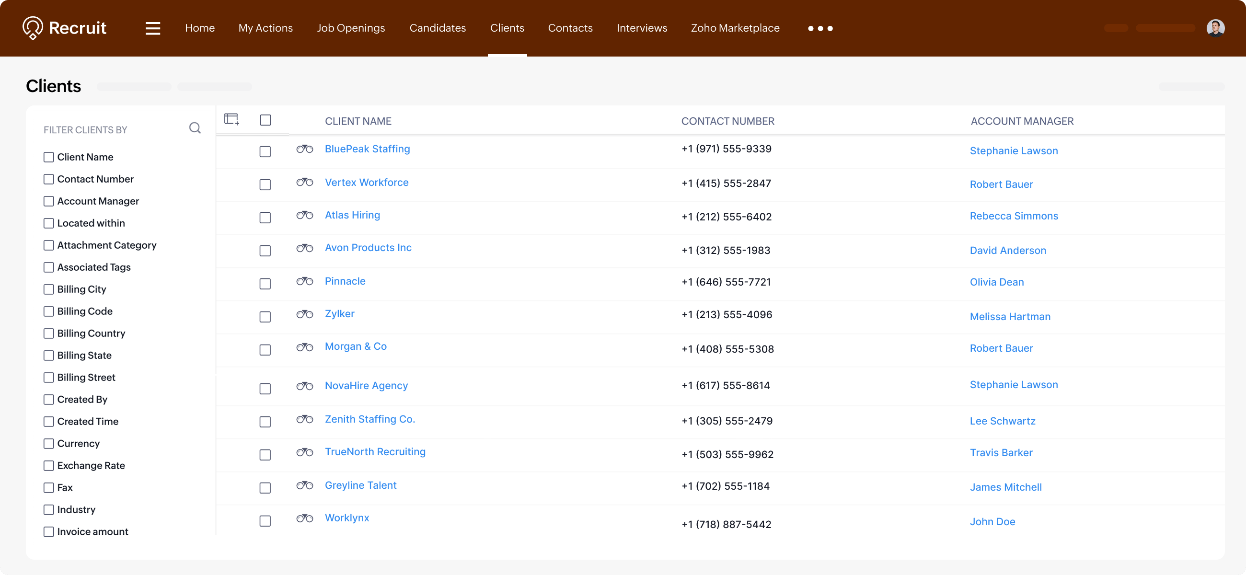This screenshot has height=575, width=1246.
Task: Sort by the CLIENT NAME column header
Action: 358,121
